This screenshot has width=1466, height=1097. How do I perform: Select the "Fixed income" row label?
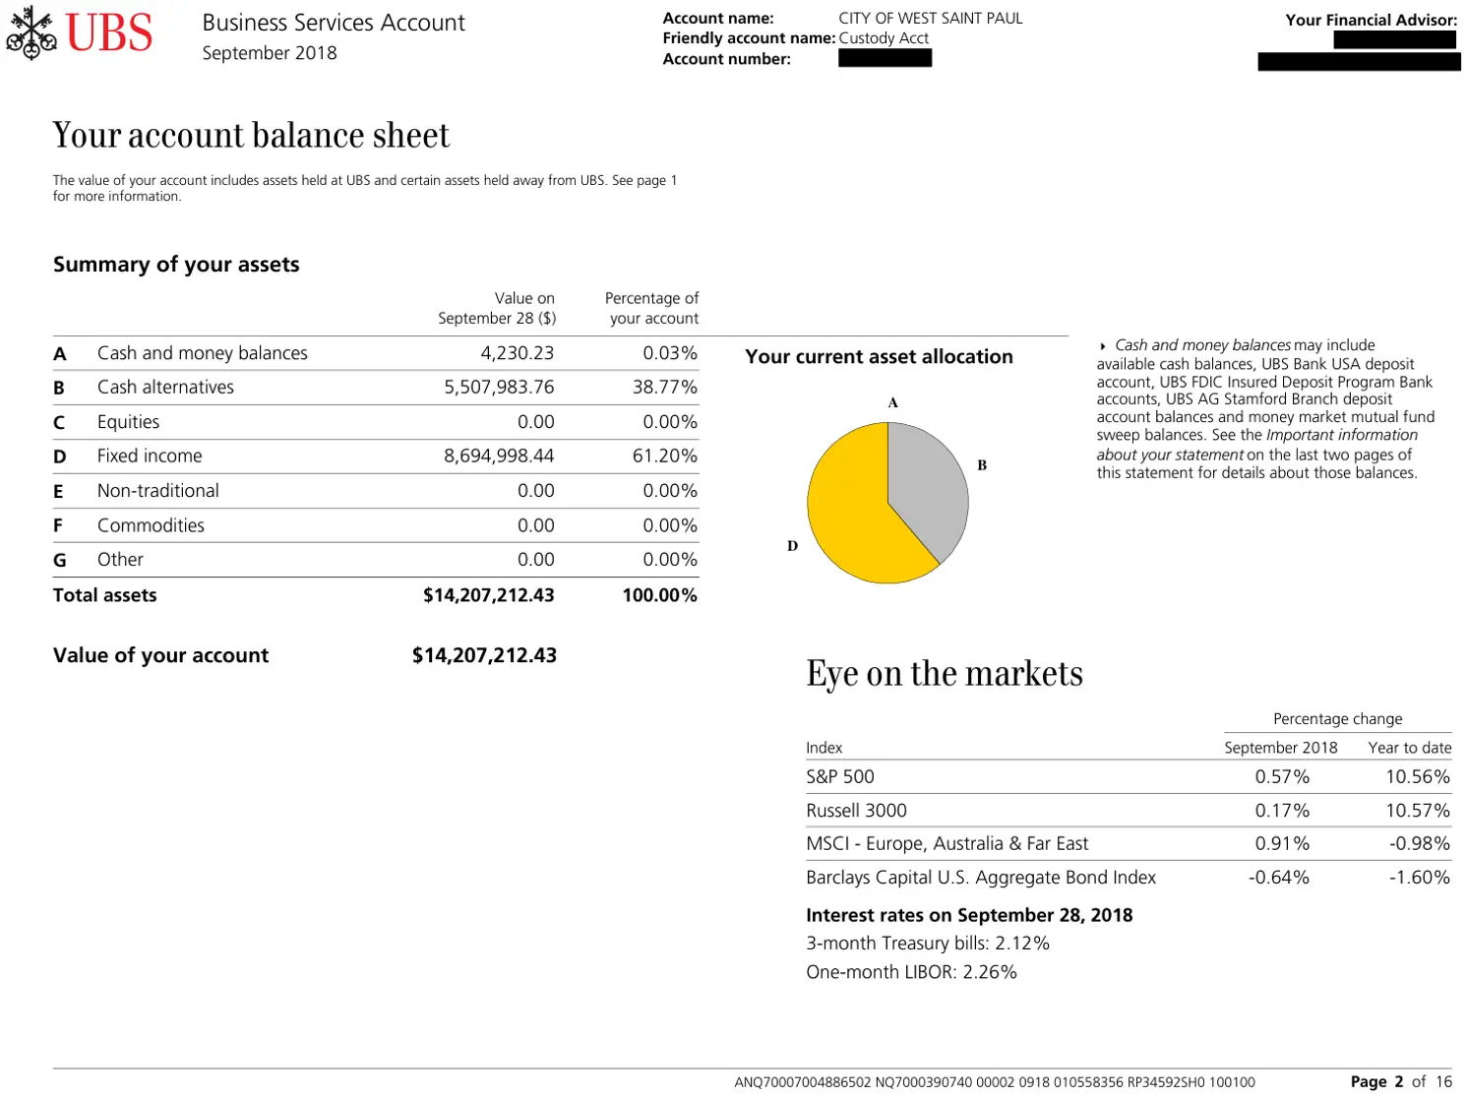(150, 457)
